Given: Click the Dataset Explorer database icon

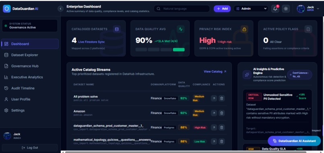Looking at the screenshot, I should click(6, 55).
